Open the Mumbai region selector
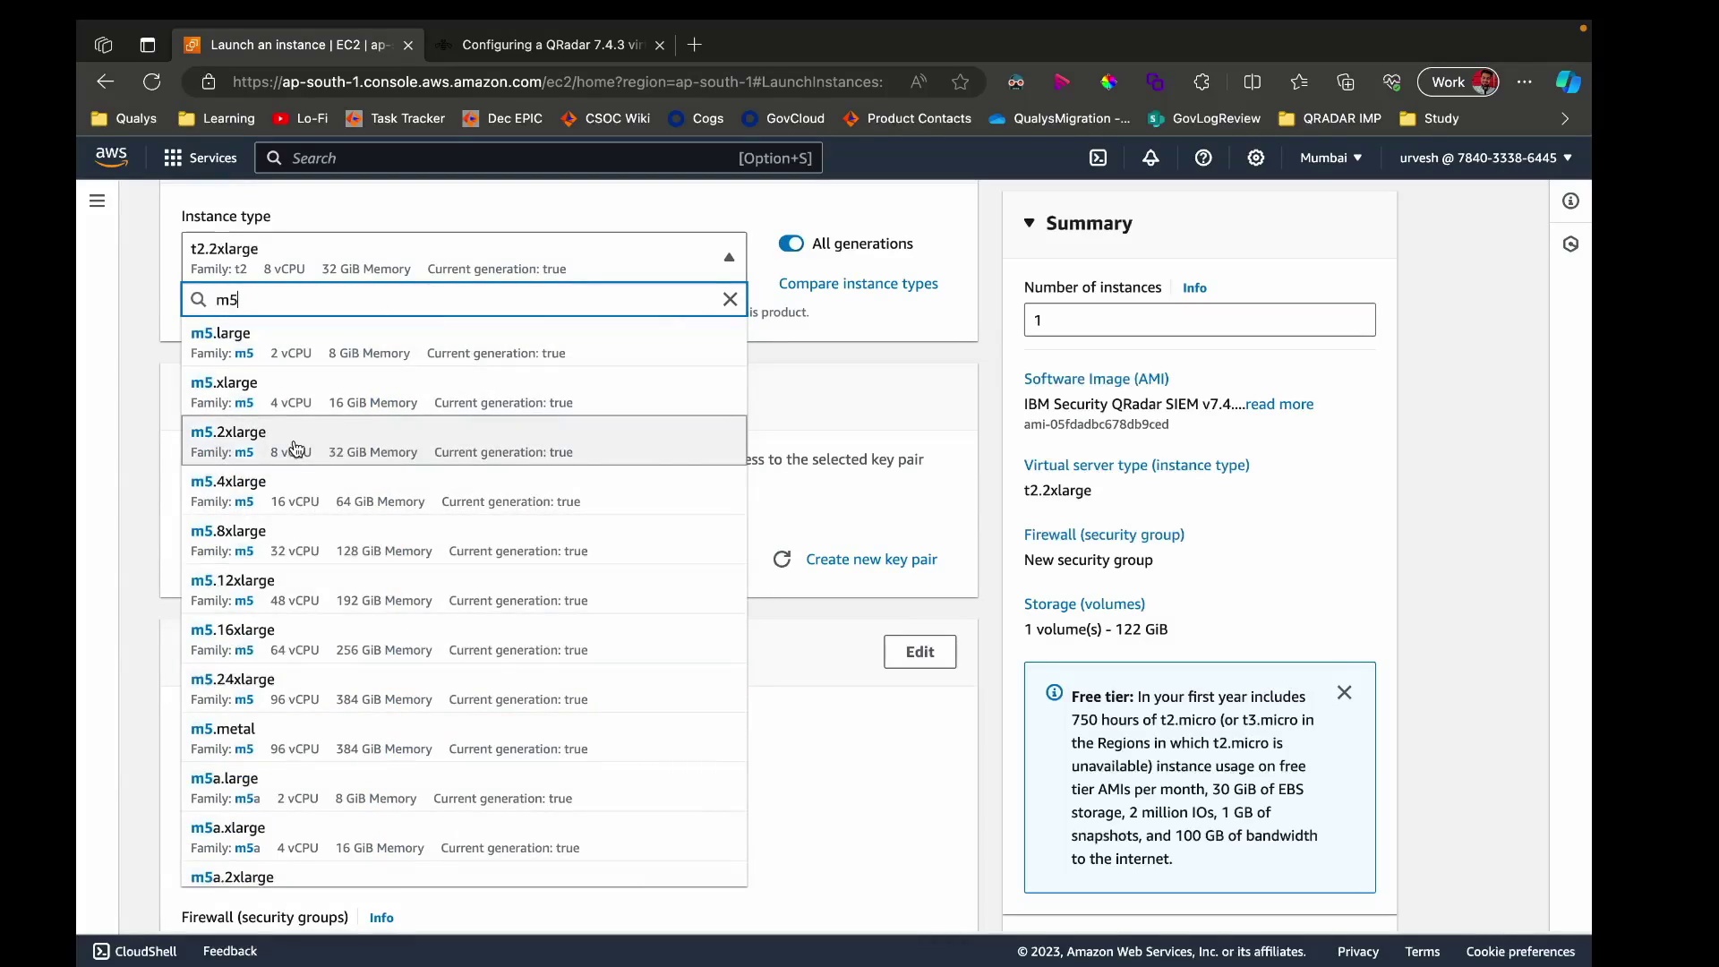This screenshot has width=1719, height=967. tap(1331, 158)
